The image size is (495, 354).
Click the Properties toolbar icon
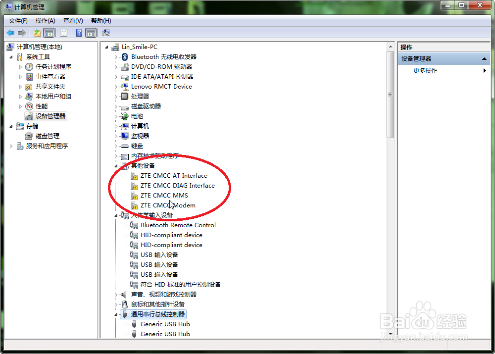tap(63, 33)
